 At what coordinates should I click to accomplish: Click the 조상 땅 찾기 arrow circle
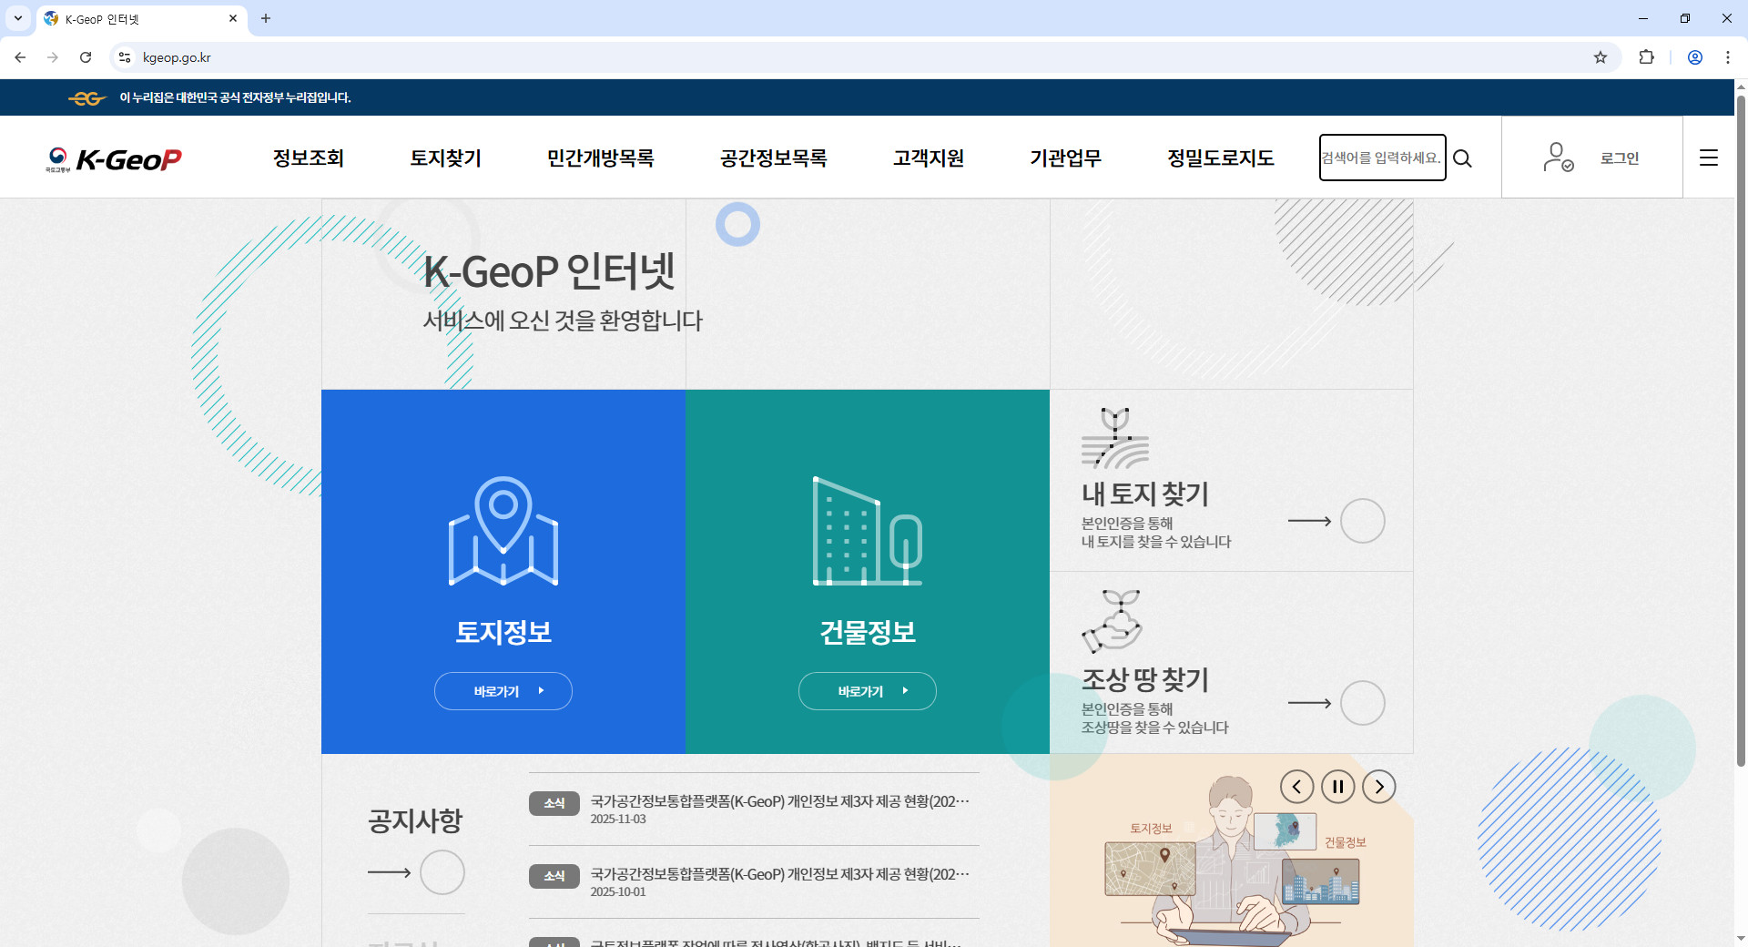(x=1363, y=703)
